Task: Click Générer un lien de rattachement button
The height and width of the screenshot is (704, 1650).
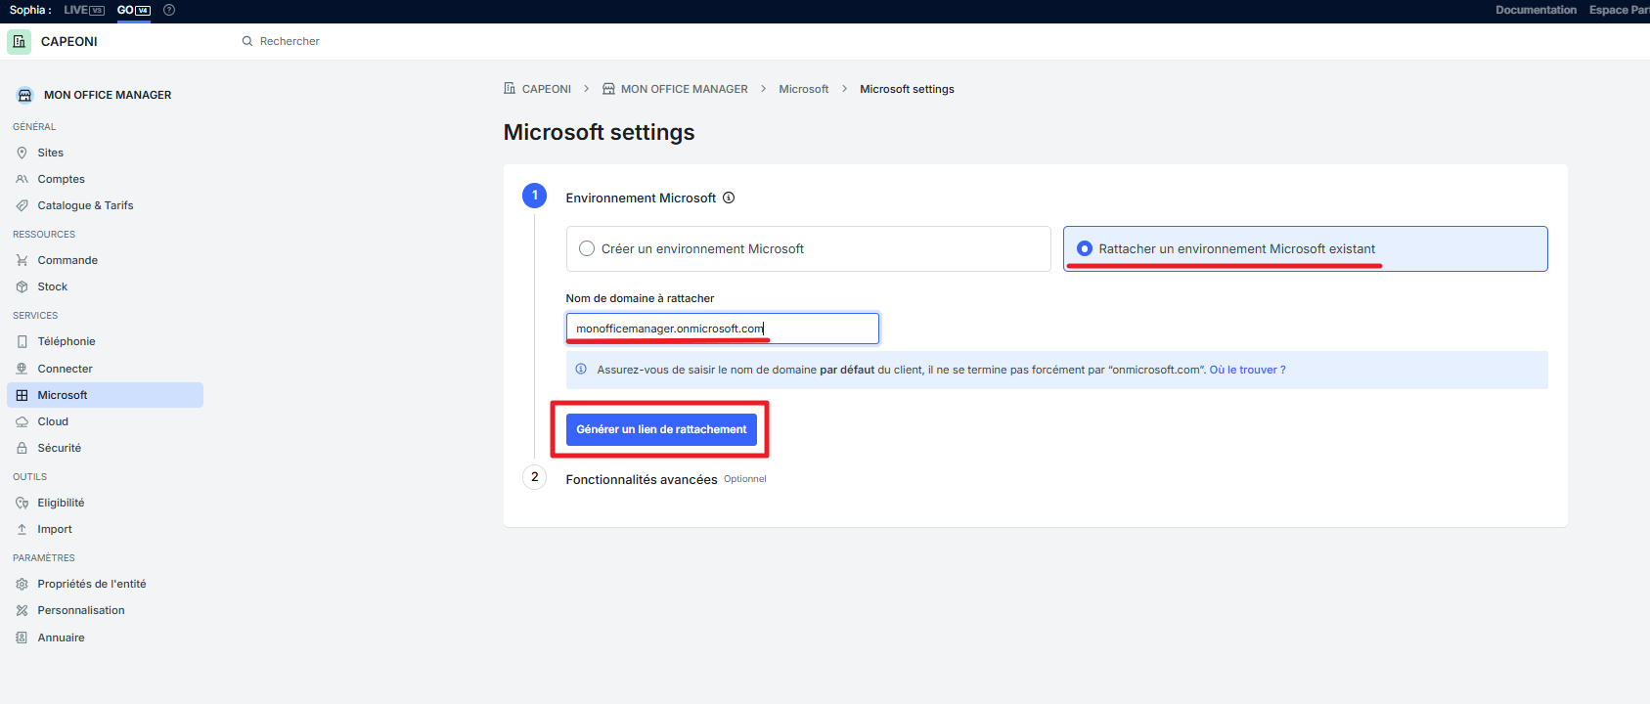Action: point(661,429)
